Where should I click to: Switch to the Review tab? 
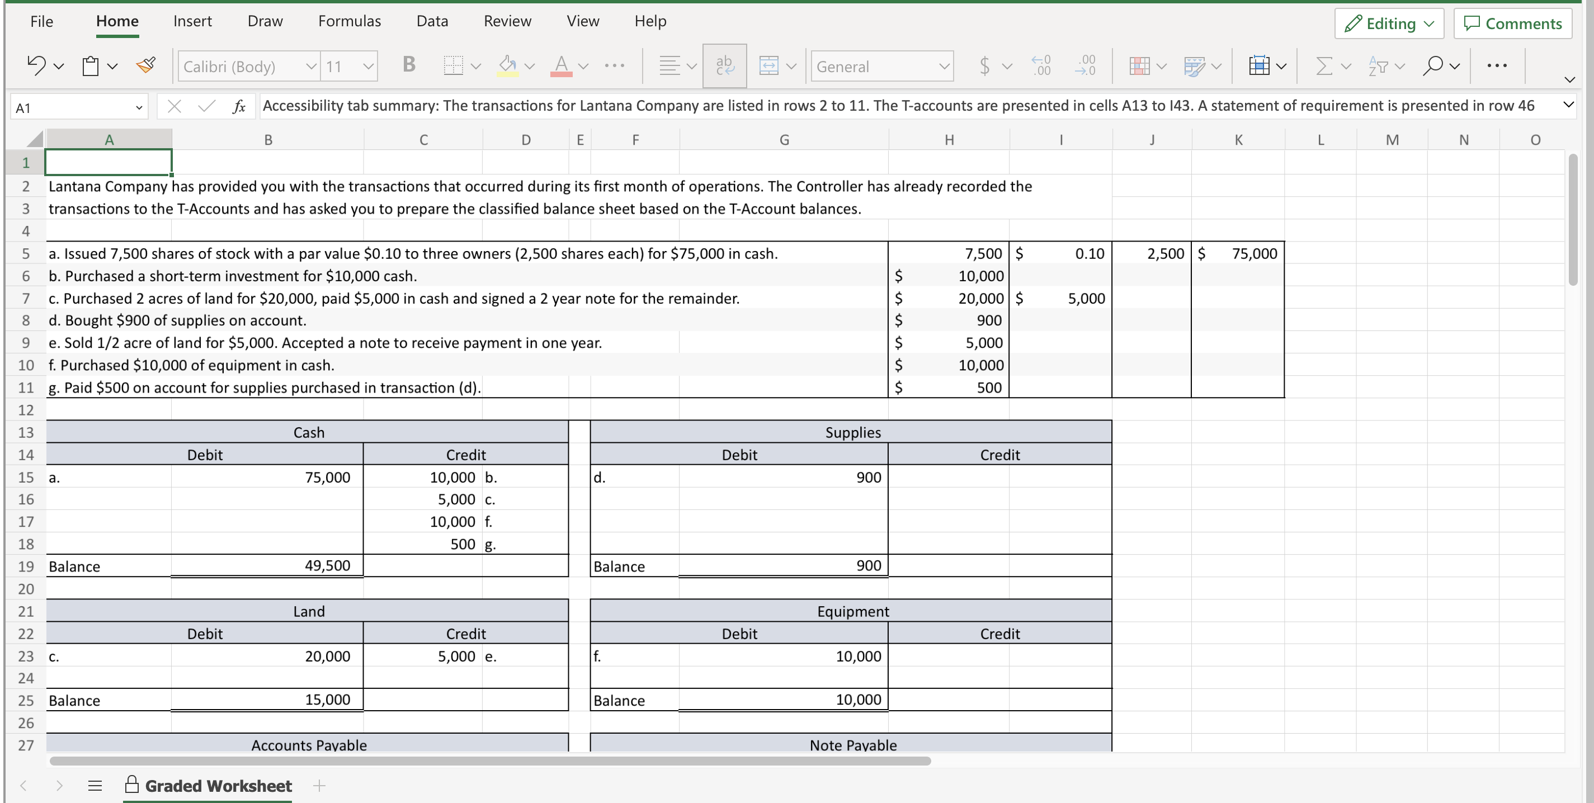[x=507, y=21]
